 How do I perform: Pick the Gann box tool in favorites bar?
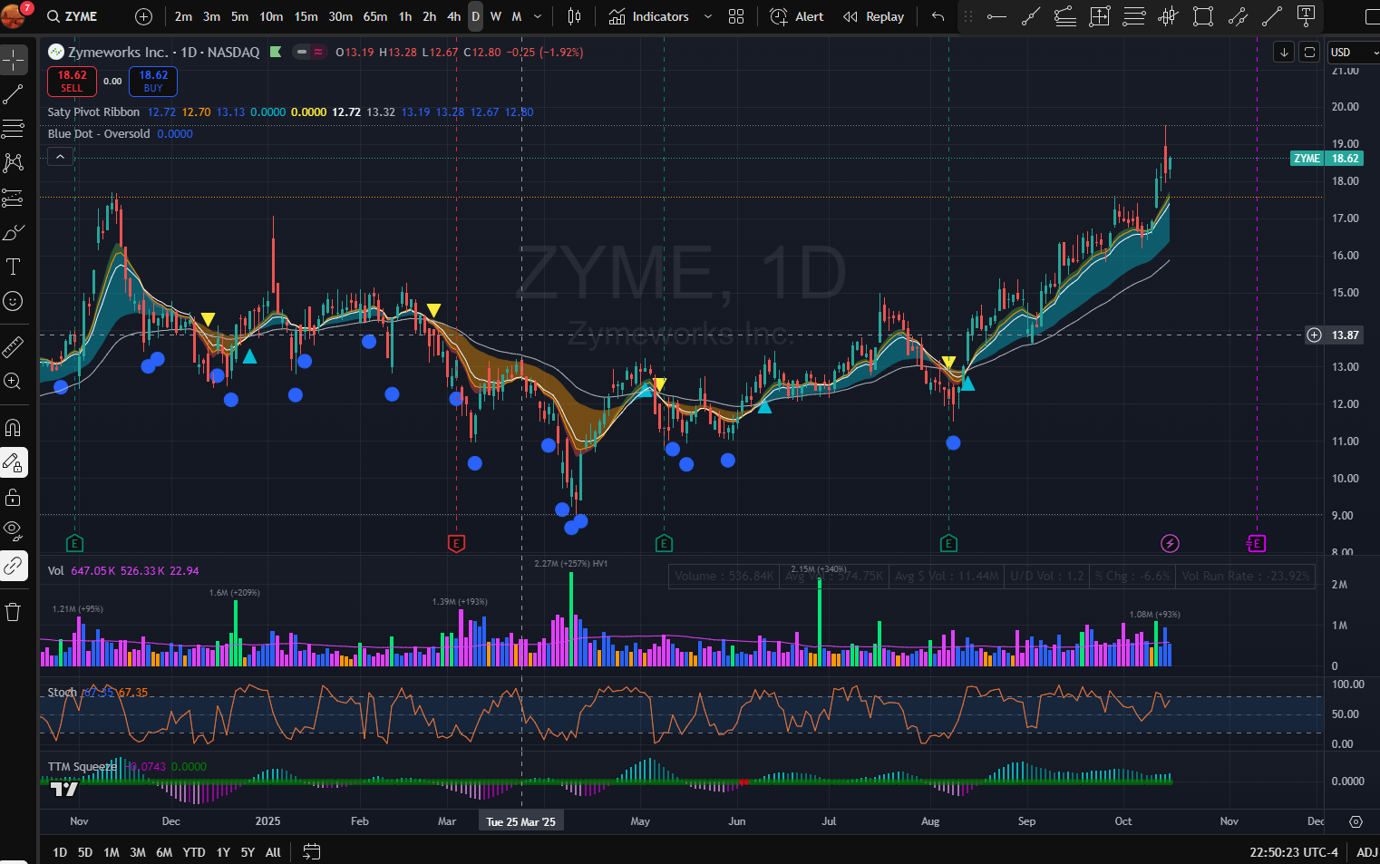[x=1100, y=16]
